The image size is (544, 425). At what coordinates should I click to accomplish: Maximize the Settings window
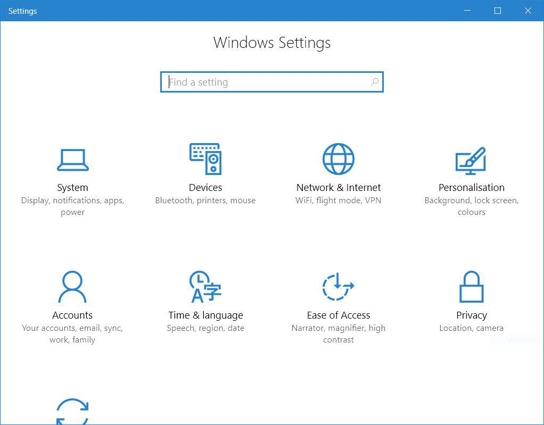click(498, 11)
